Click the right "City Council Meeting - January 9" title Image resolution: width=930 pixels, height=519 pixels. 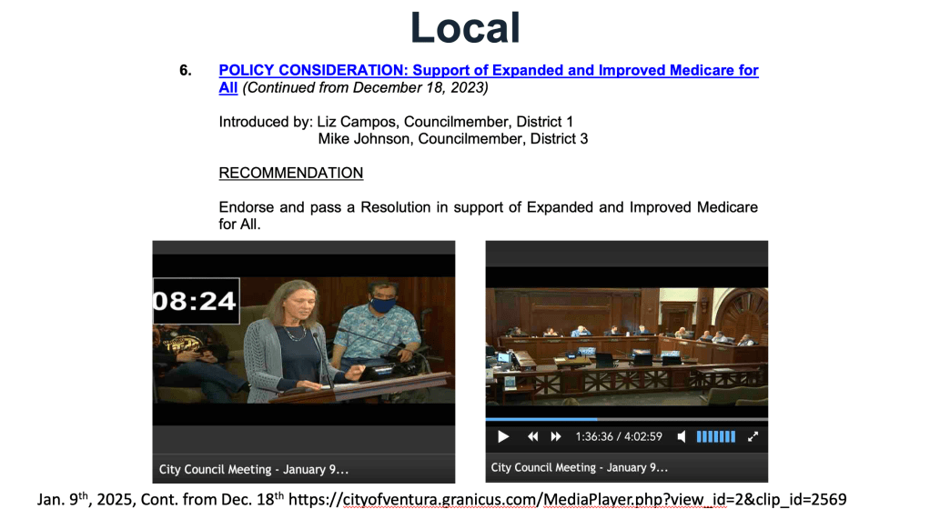(580, 467)
